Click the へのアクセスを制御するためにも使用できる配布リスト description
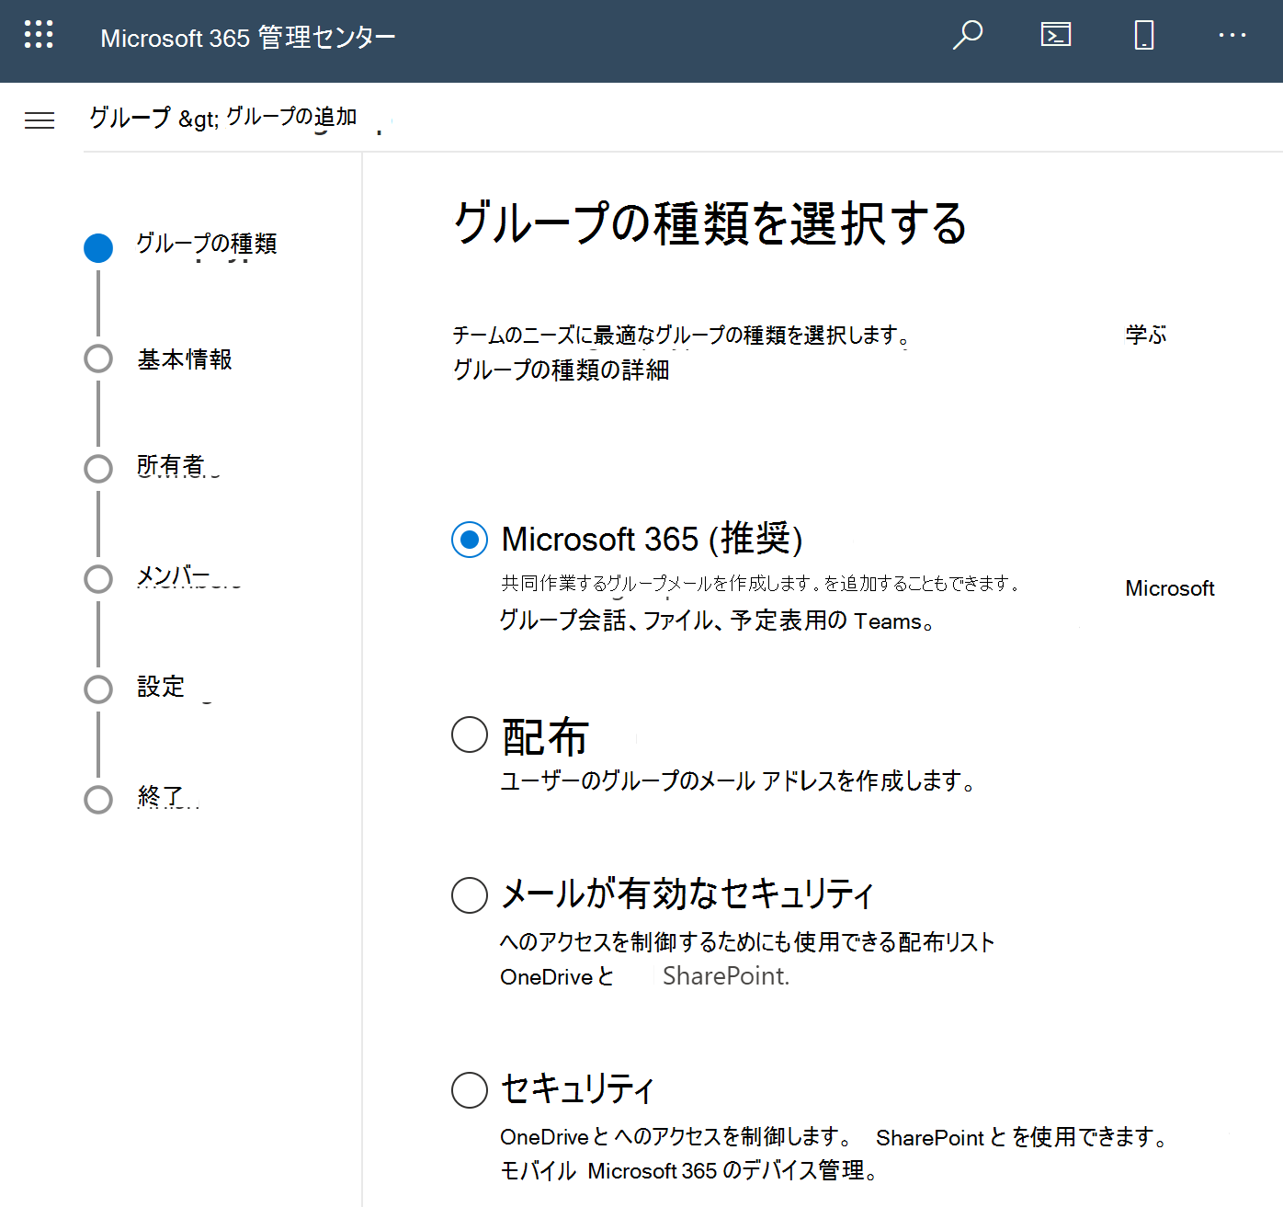This screenshot has height=1207, width=1283. 747,942
